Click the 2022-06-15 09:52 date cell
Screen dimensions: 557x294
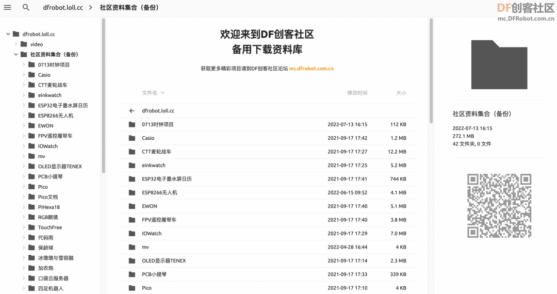(x=348, y=192)
